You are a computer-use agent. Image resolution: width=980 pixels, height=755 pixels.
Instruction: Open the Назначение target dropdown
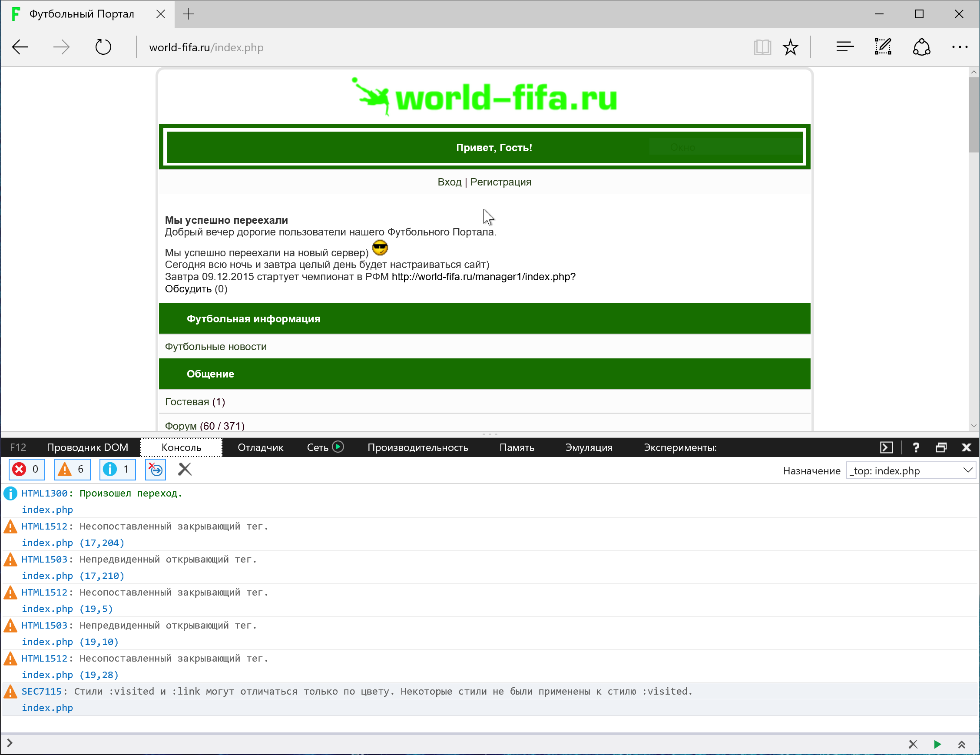[x=911, y=470]
